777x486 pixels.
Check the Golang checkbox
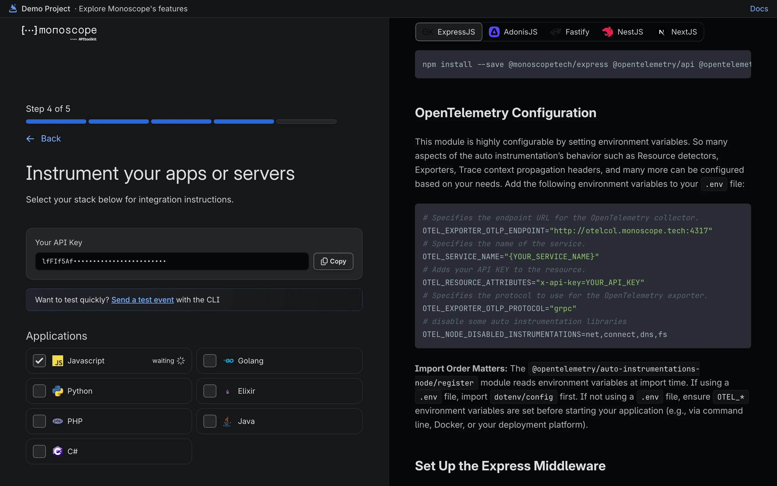coord(210,361)
